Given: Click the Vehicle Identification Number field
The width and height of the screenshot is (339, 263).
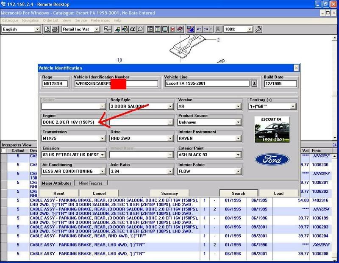Looking at the screenshot, I should click(x=116, y=83).
